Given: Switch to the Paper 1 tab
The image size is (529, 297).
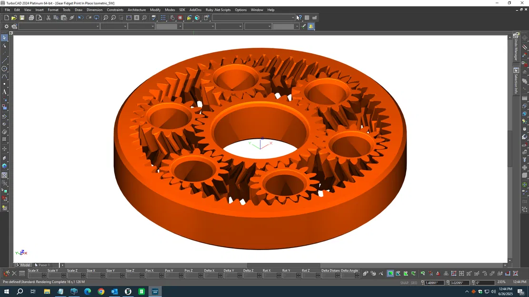Looking at the screenshot, I should coord(42,265).
